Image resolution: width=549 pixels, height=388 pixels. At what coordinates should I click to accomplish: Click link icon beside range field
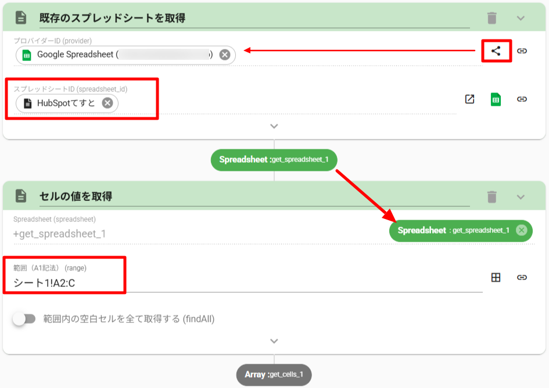point(522,278)
